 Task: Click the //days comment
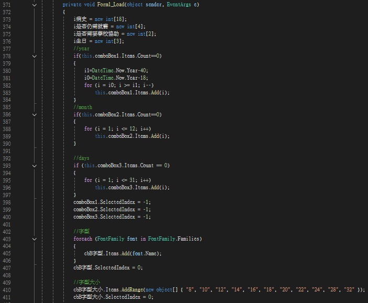pyautogui.click(x=82, y=158)
